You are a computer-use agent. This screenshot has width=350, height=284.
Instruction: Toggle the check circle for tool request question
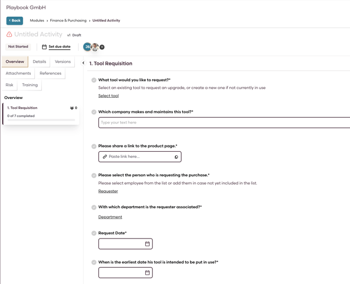click(94, 81)
